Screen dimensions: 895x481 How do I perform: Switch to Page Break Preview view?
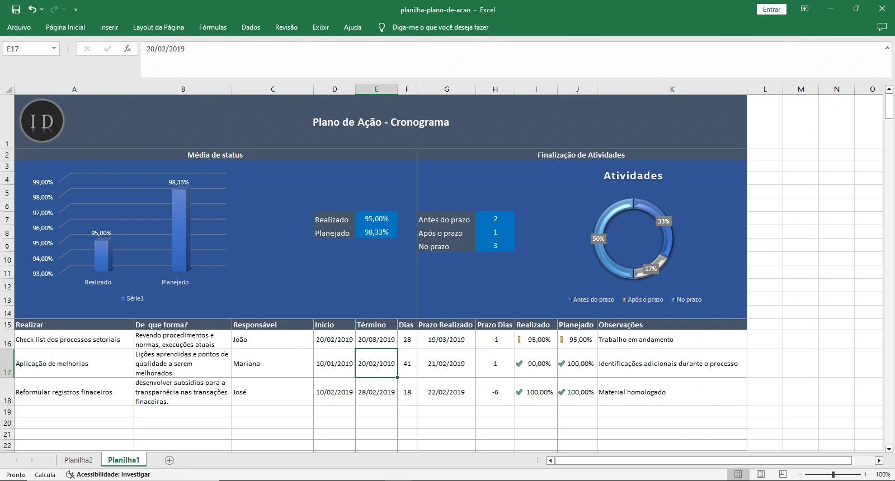[783, 474]
